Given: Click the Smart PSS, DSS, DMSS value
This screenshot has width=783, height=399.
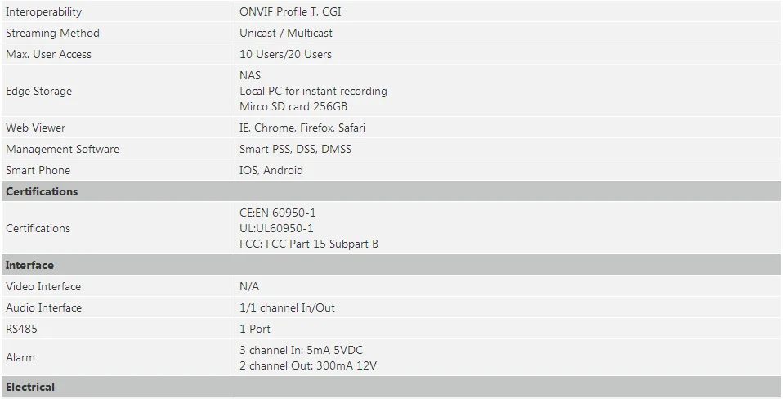Looking at the screenshot, I should coord(295,149).
